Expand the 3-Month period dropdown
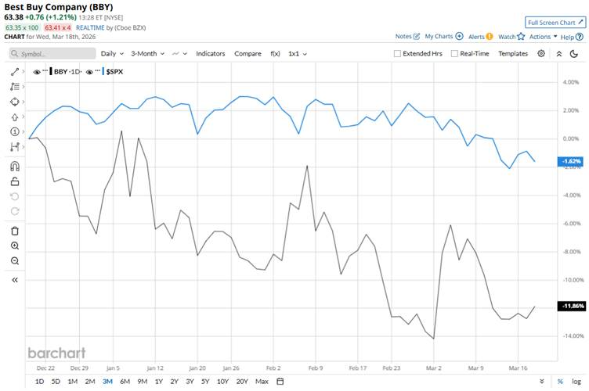This screenshot has height=391, width=589. point(146,54)
